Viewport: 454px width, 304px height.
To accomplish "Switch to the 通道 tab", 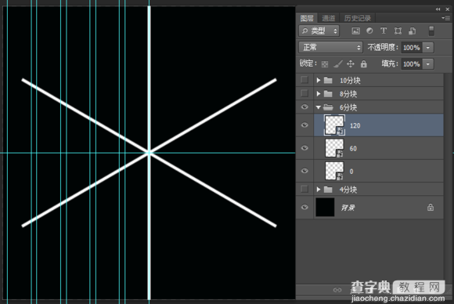I will pyautogui.click(x=328, y=18).
